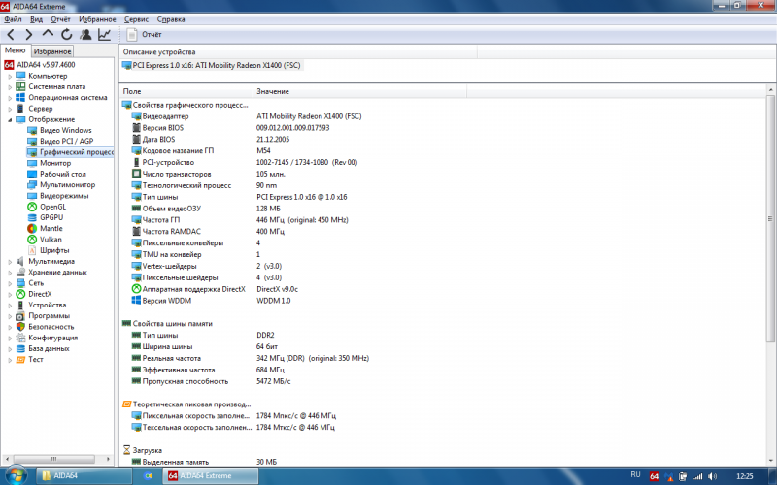Open the Отчёт menu in menu bar

[x=60, y=19]
